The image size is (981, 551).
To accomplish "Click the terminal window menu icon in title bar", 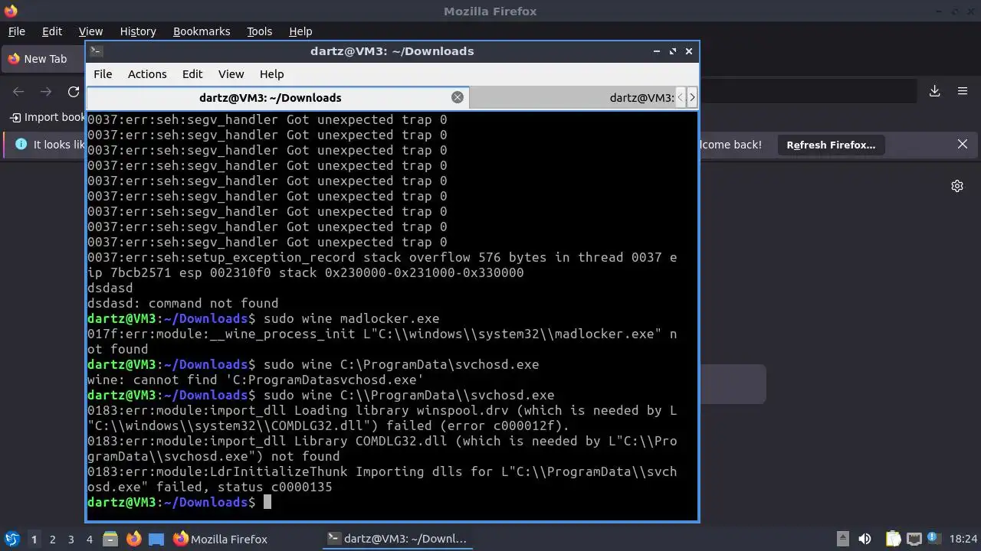I will click(x=96, y=51).
